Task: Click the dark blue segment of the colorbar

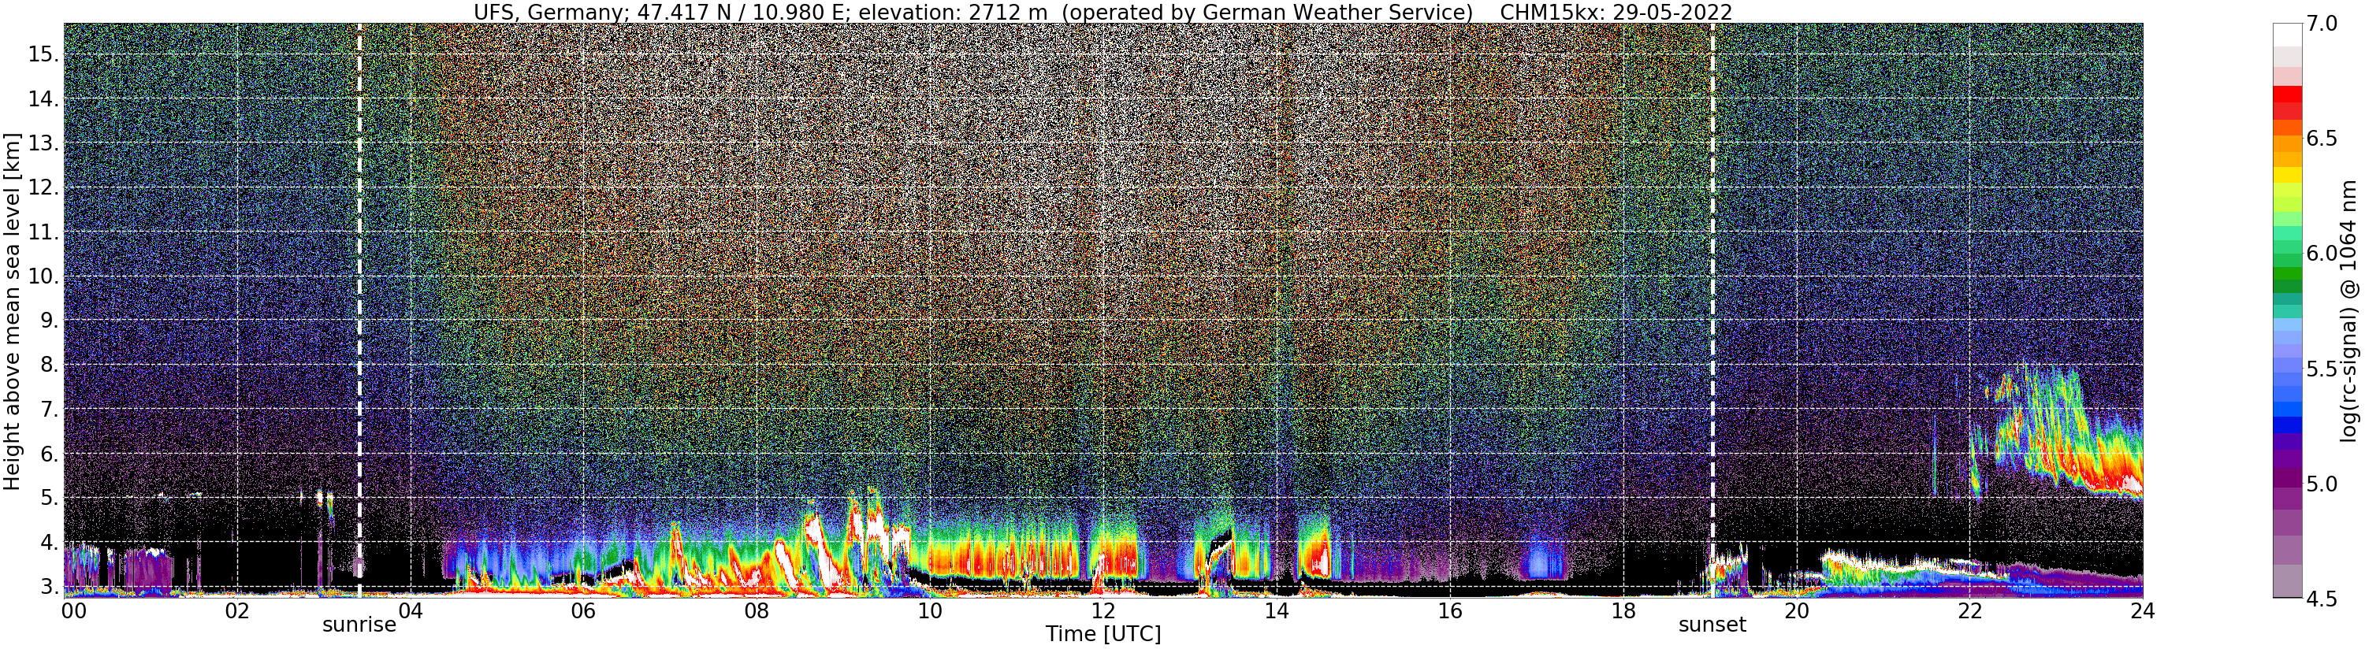Action: click(2287, 425)
